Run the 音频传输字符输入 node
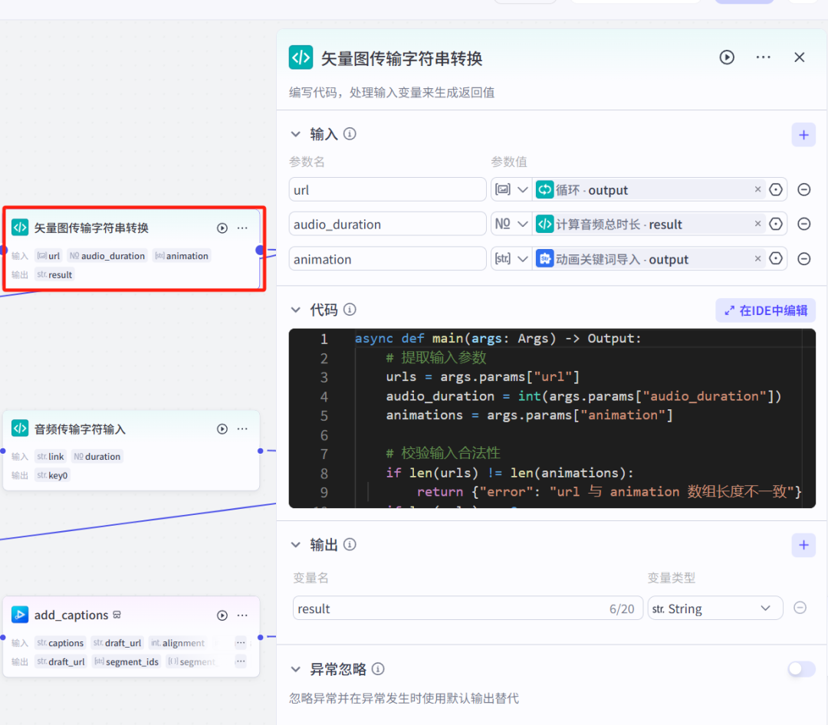The image size is (828, 725). click(x=222, y=429)
